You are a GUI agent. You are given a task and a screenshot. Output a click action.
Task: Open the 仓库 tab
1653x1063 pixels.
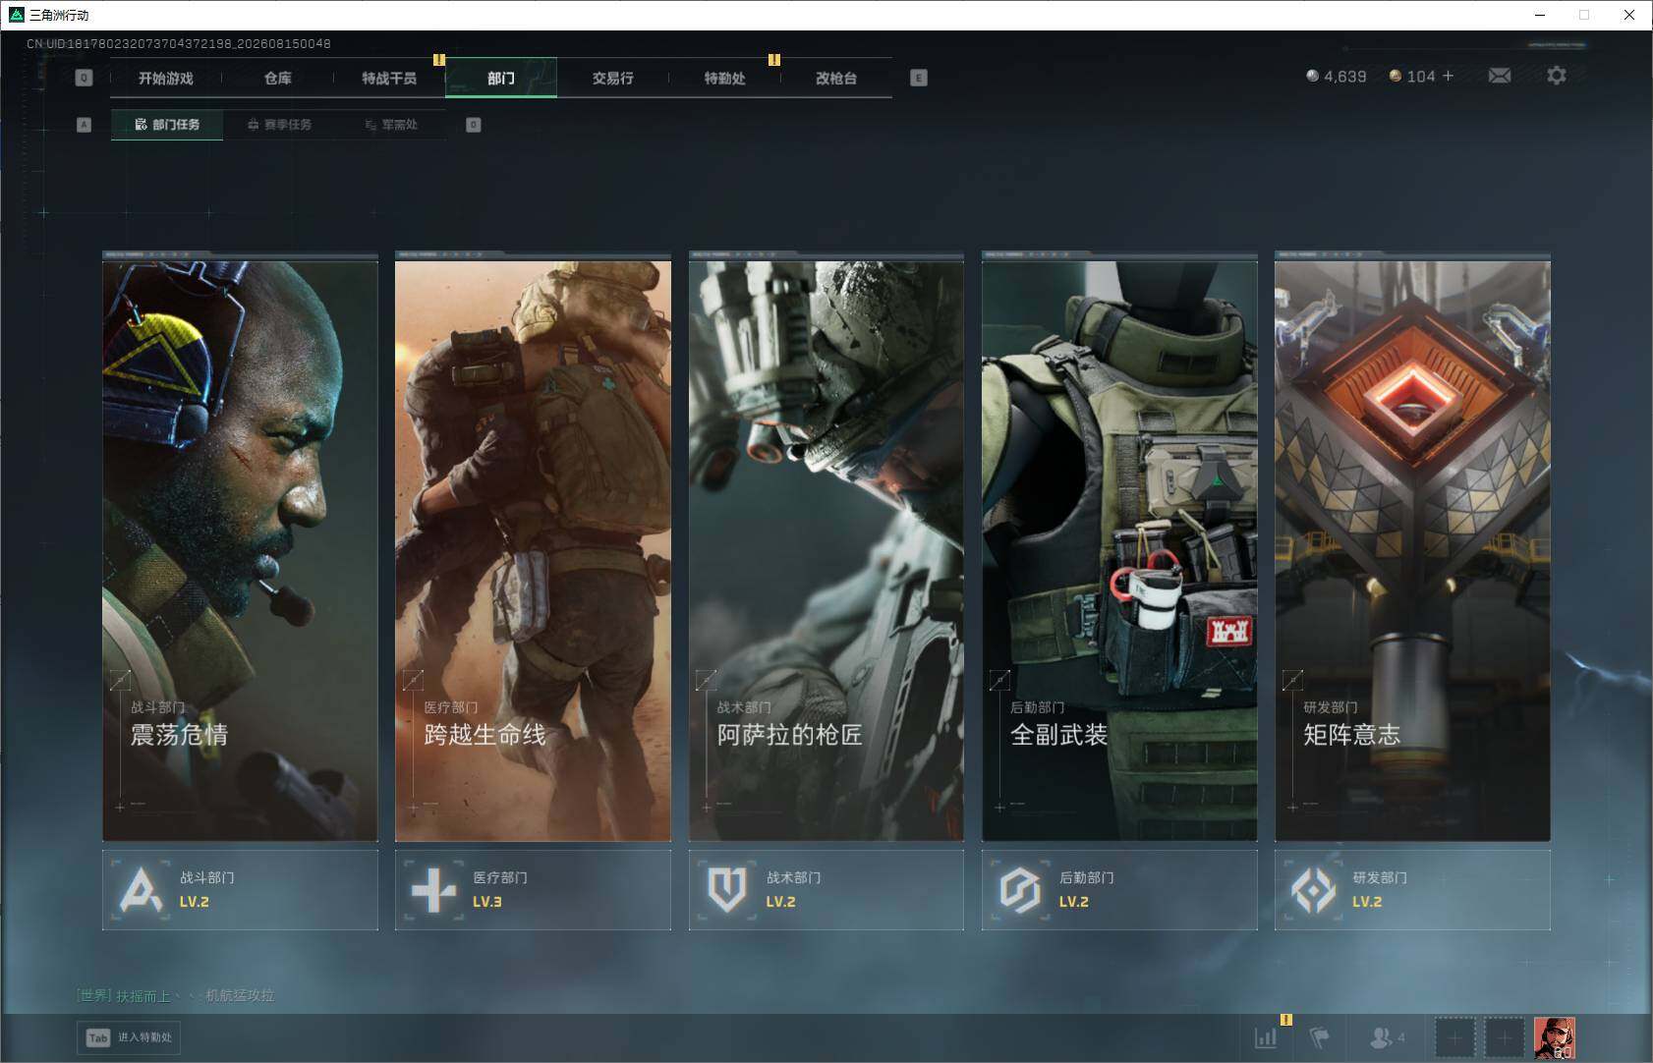pos(278,78)
